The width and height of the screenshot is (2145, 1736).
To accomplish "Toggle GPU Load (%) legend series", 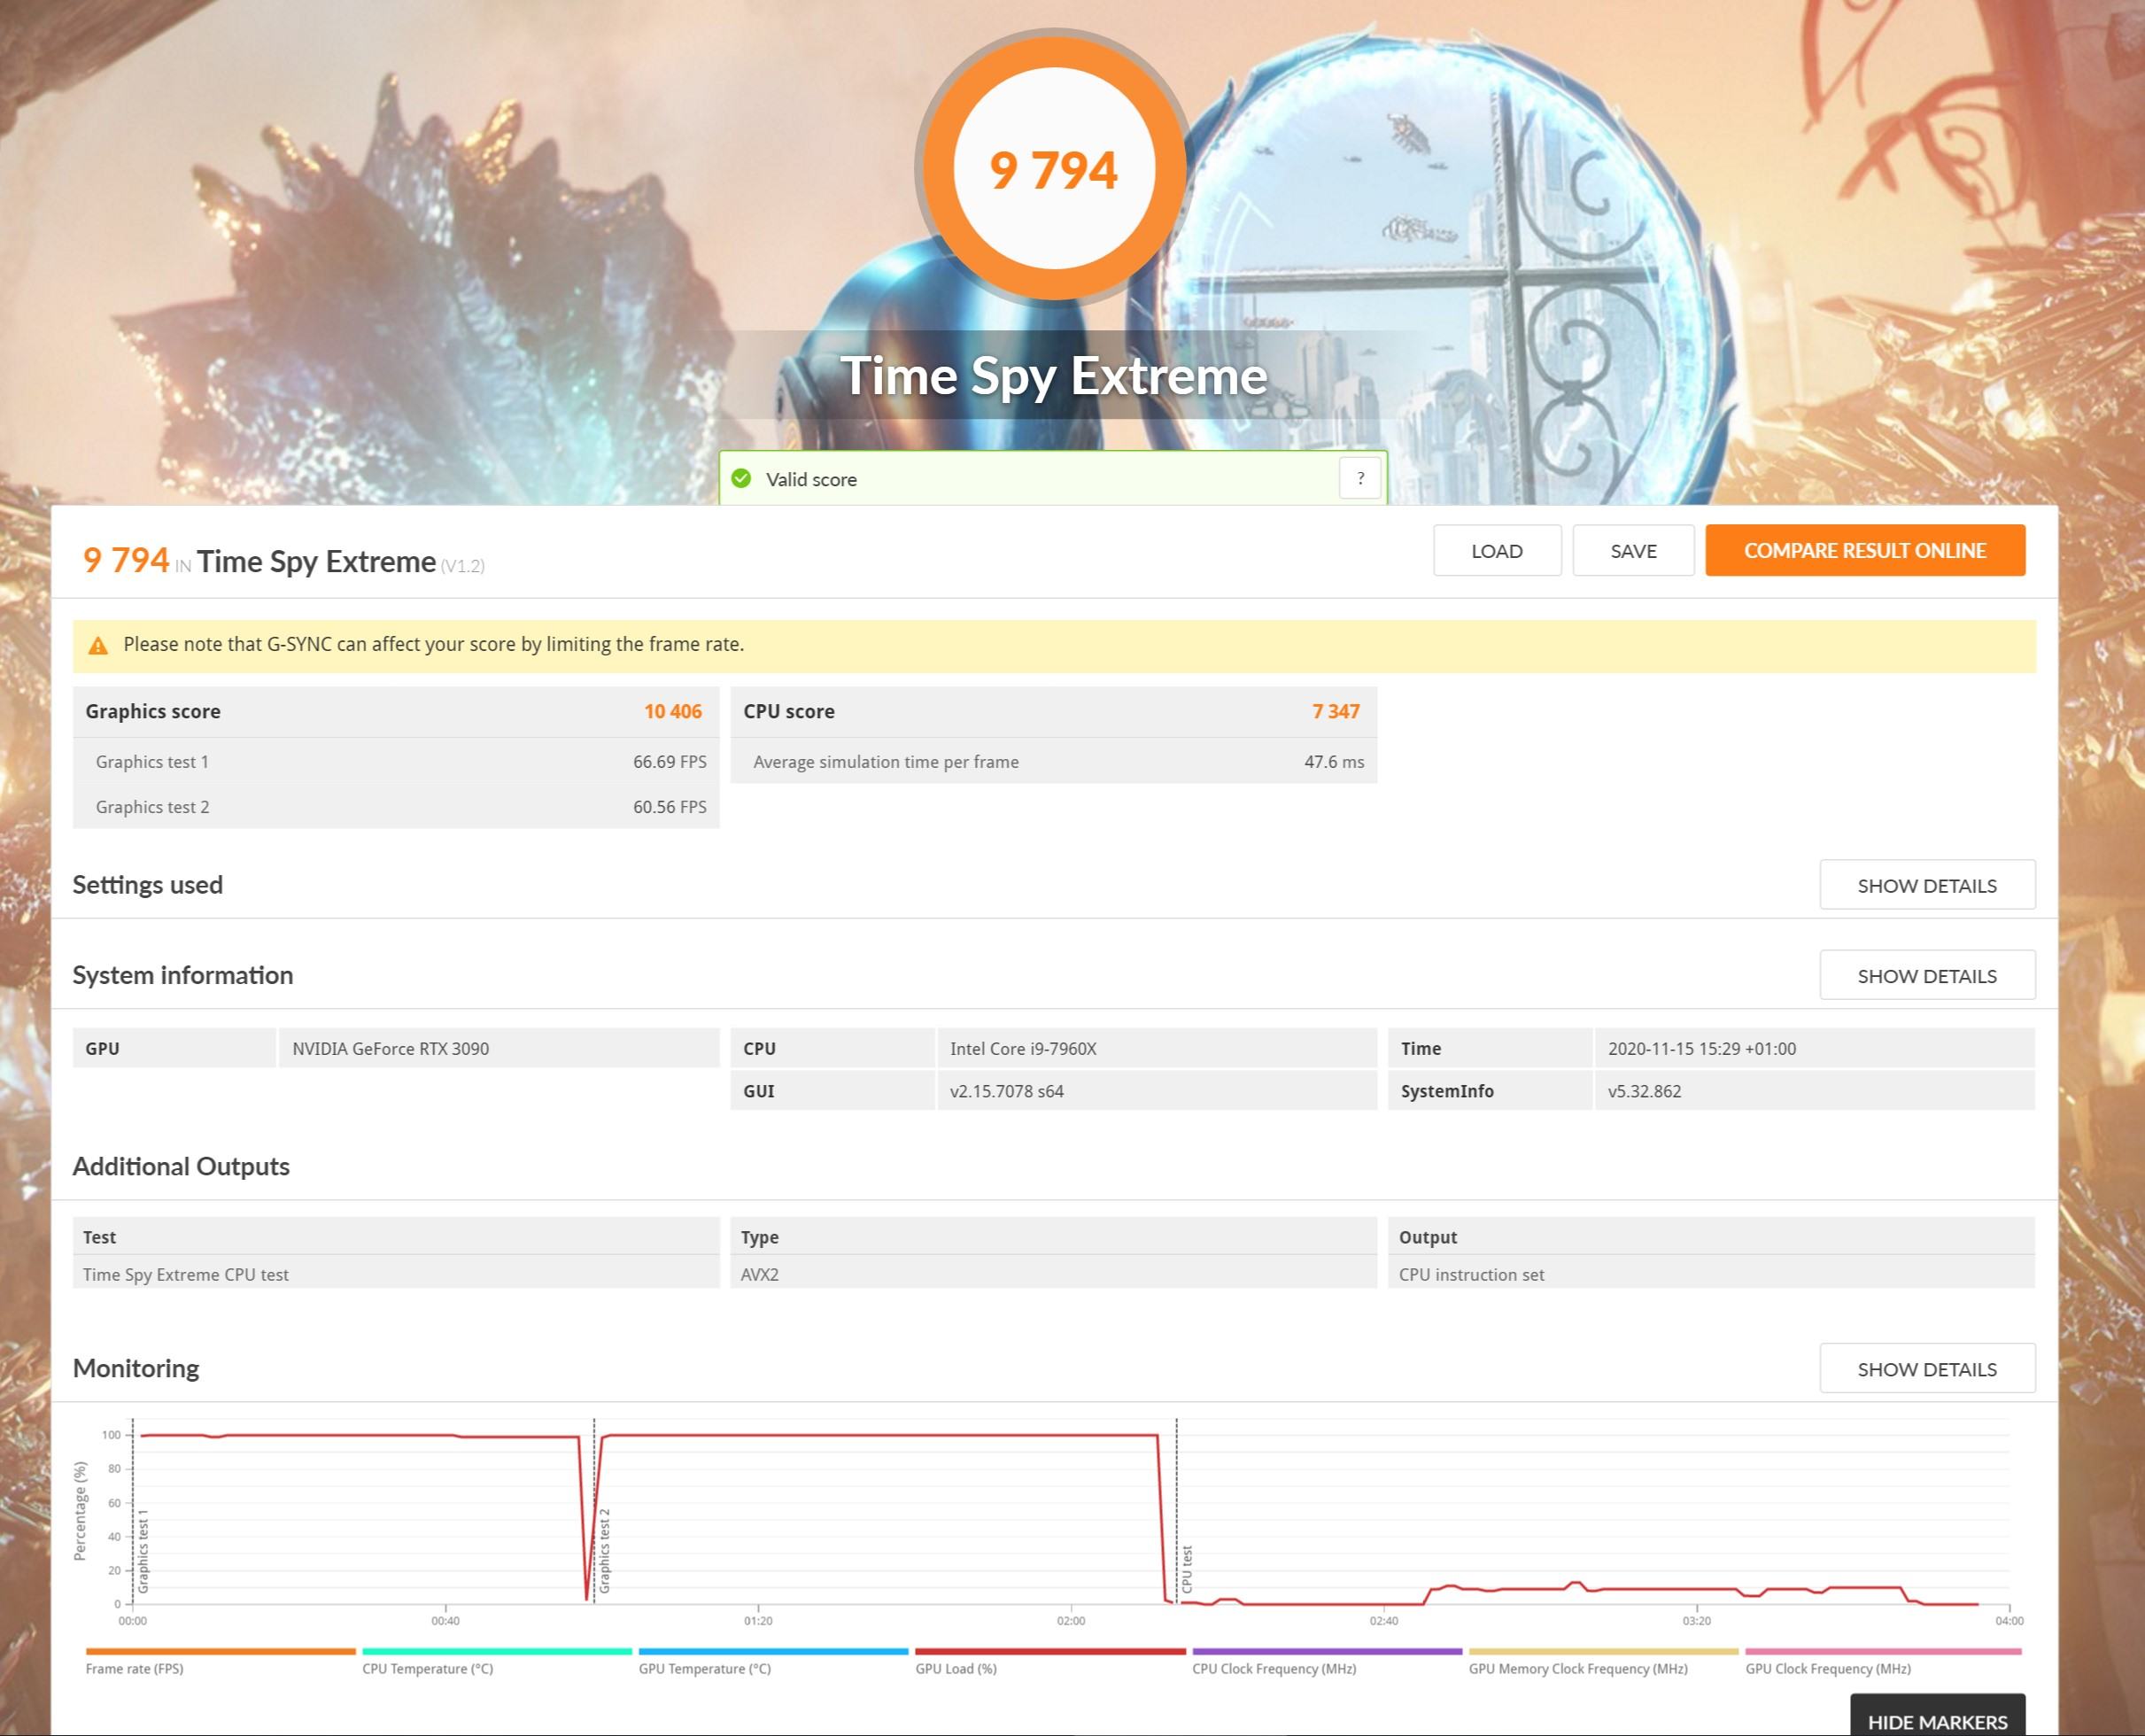I will point(955,1668).
